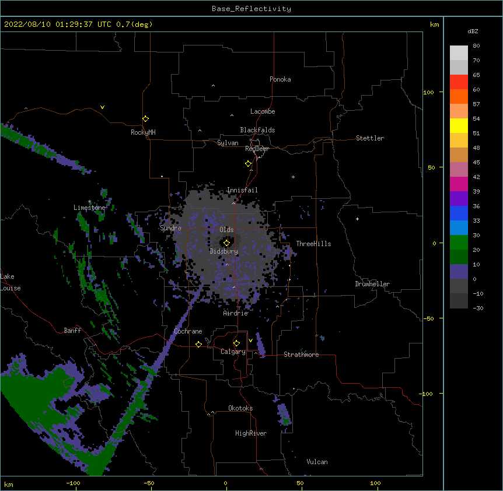Click the Airdrie label

point(236,313)
